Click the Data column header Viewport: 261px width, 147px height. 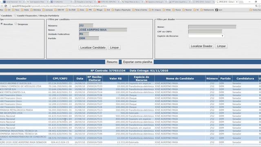(x=80, y=78)
